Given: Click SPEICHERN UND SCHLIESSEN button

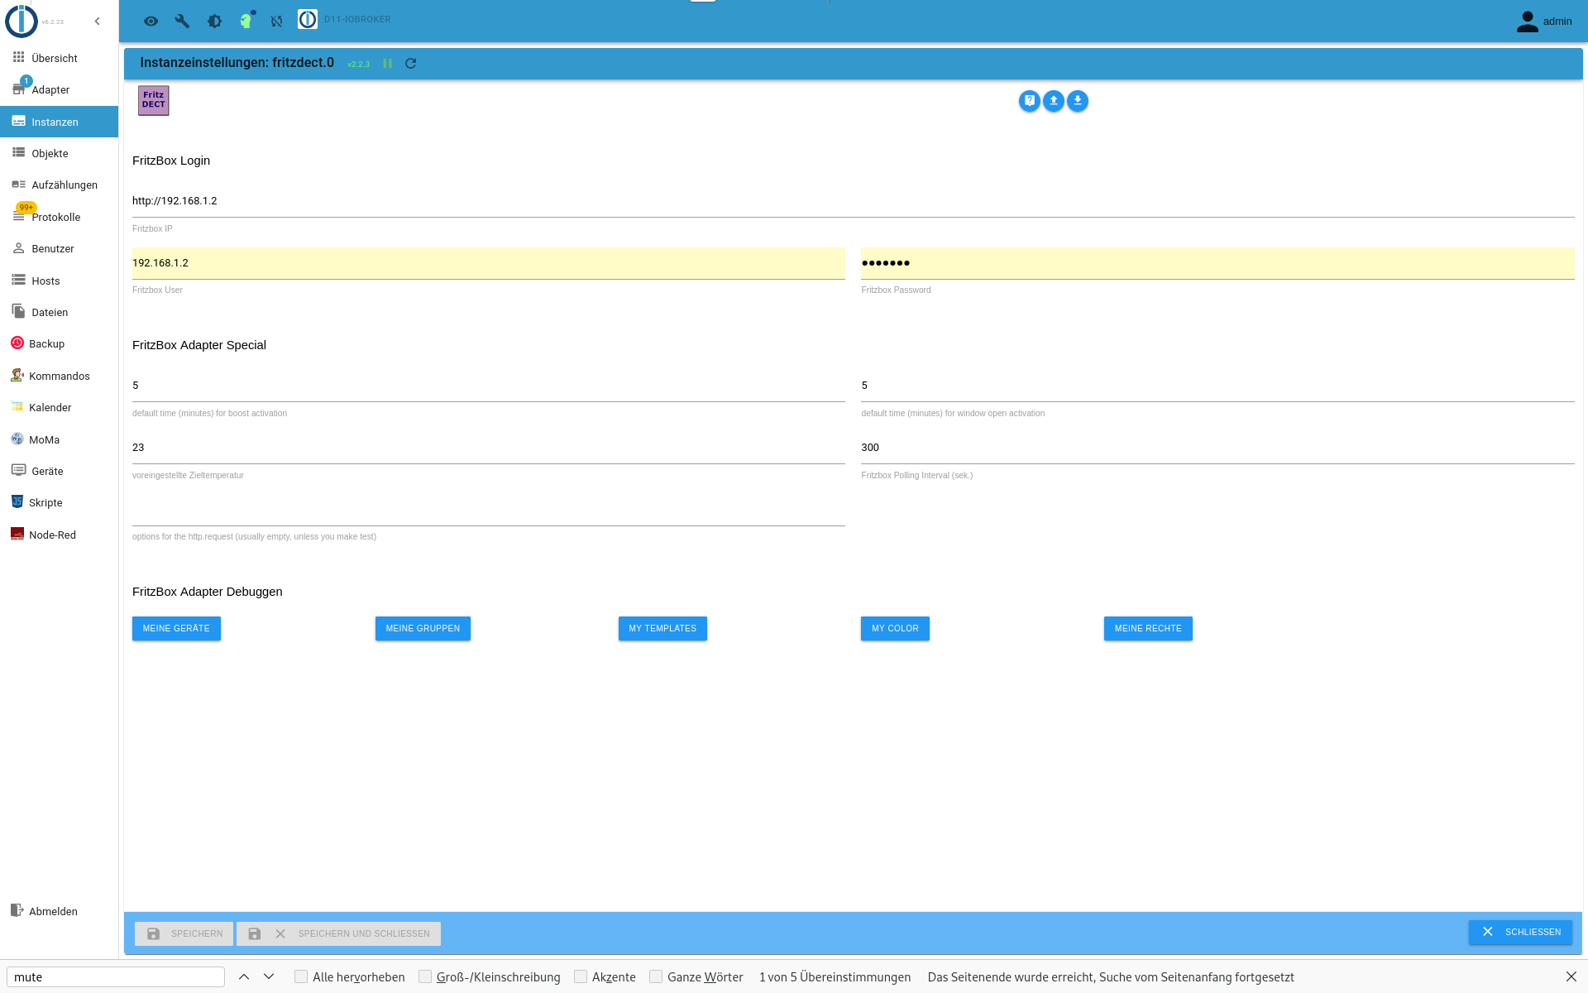Looking at the screenshot, I should click(x=338, y=933).
